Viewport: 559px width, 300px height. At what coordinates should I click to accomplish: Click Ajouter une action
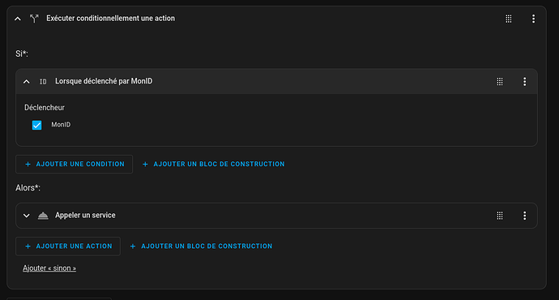click(68, 246)
